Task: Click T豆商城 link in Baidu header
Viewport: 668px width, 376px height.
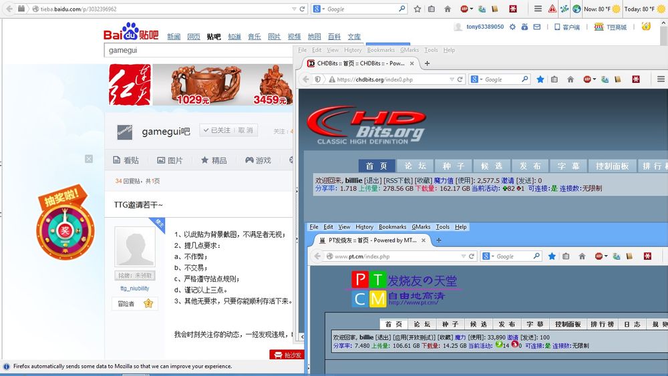Action: click(611, 27)
